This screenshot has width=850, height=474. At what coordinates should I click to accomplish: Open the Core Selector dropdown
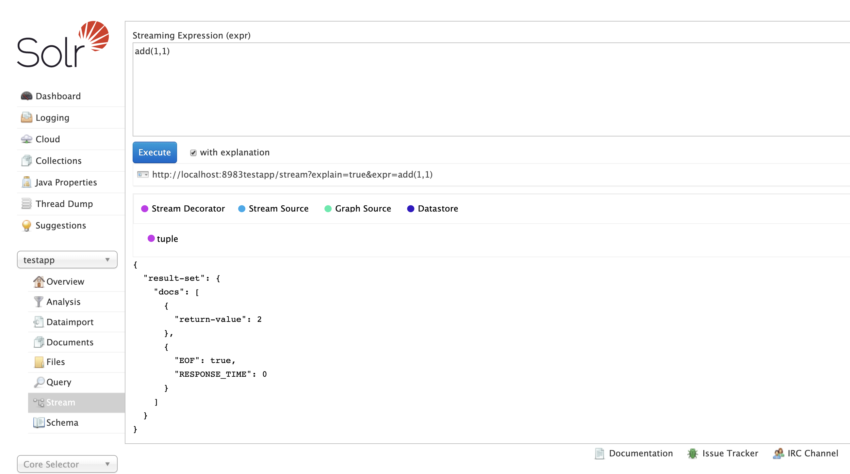click(x=67, y=464)
